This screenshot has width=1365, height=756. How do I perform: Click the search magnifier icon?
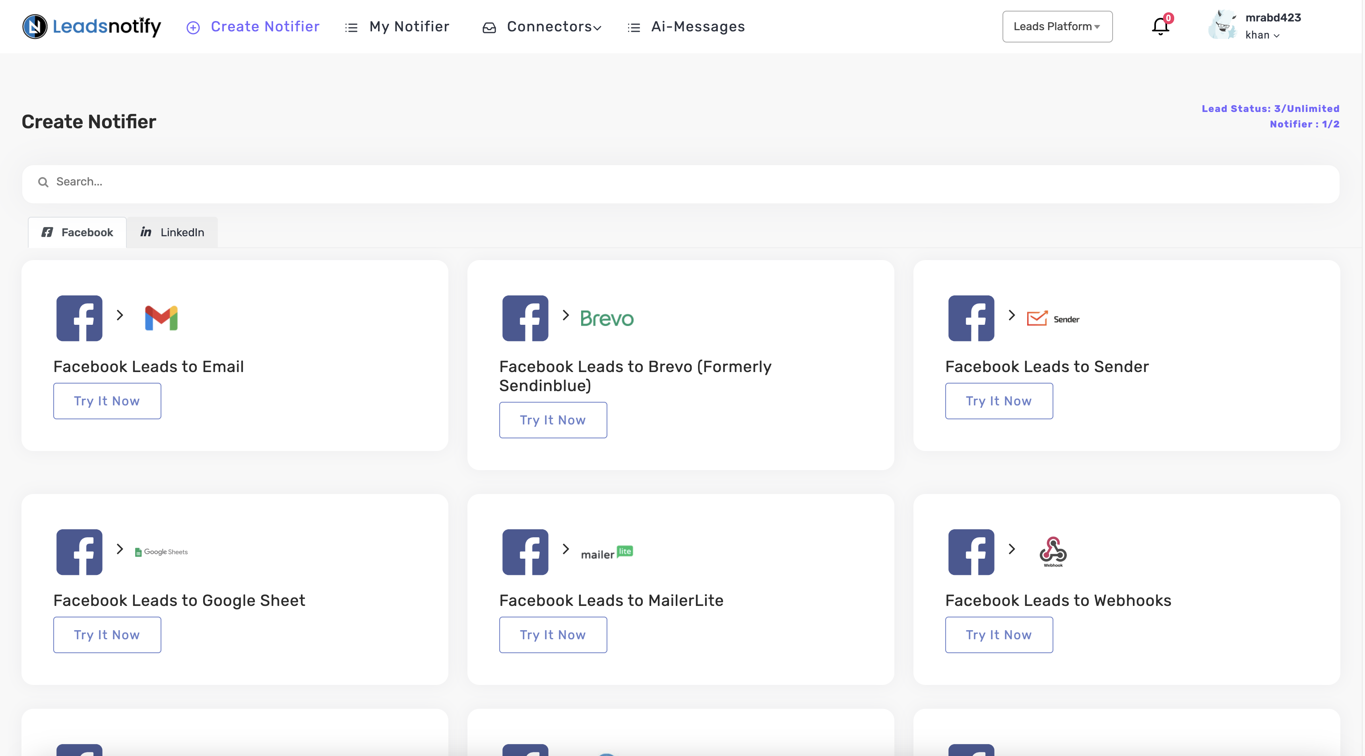(43, 182)
